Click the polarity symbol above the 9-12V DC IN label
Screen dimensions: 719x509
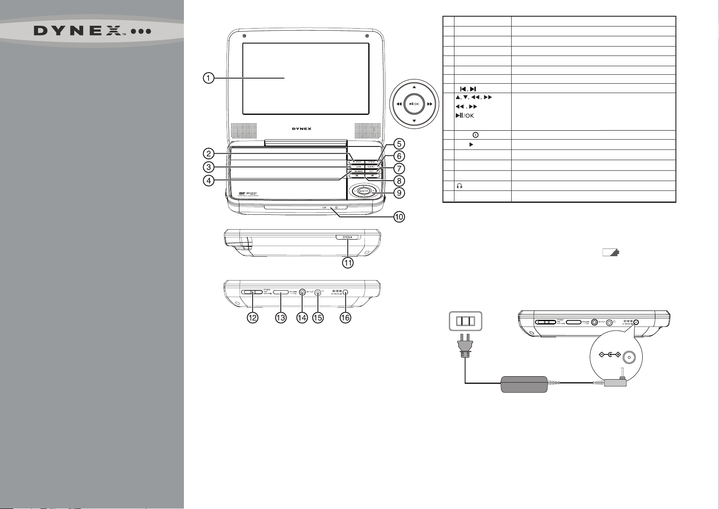point(337,291)
